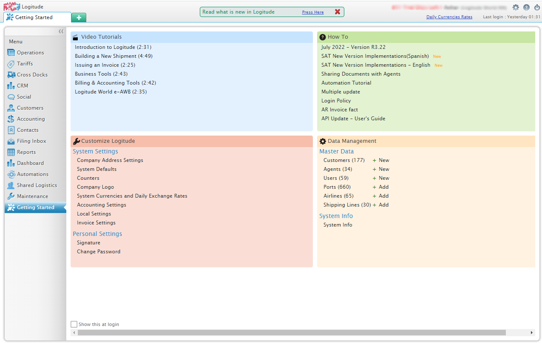Click the How To question icon
542x343 pixels.
click(323, 37)
